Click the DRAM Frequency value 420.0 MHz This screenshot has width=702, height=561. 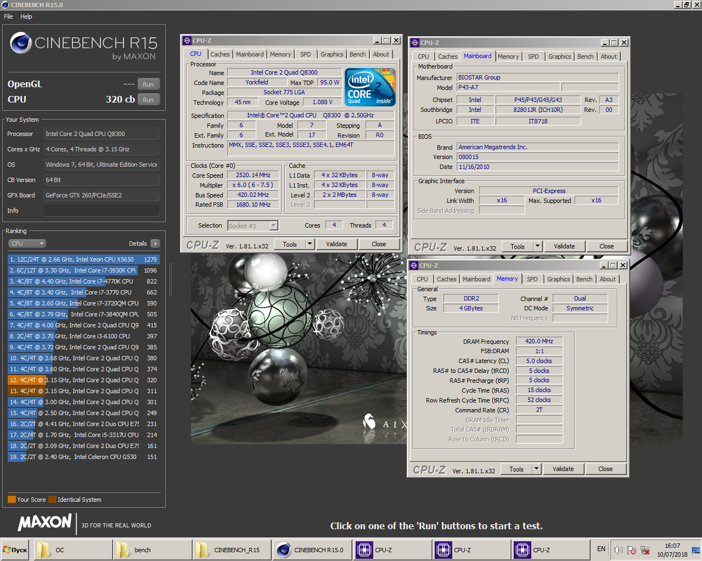tap(539, 341)
